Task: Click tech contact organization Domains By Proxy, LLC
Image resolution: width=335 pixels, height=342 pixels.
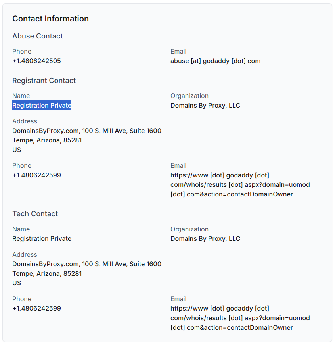Action: [x=205, y=238]
